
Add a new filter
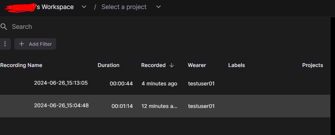pyautogui.click(x=35, y=44)
